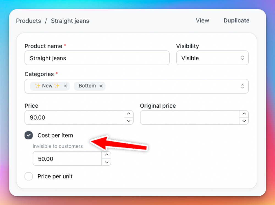Decrease Price with down arrow
This screenshot has height=205, width=275.
point(128,121)
